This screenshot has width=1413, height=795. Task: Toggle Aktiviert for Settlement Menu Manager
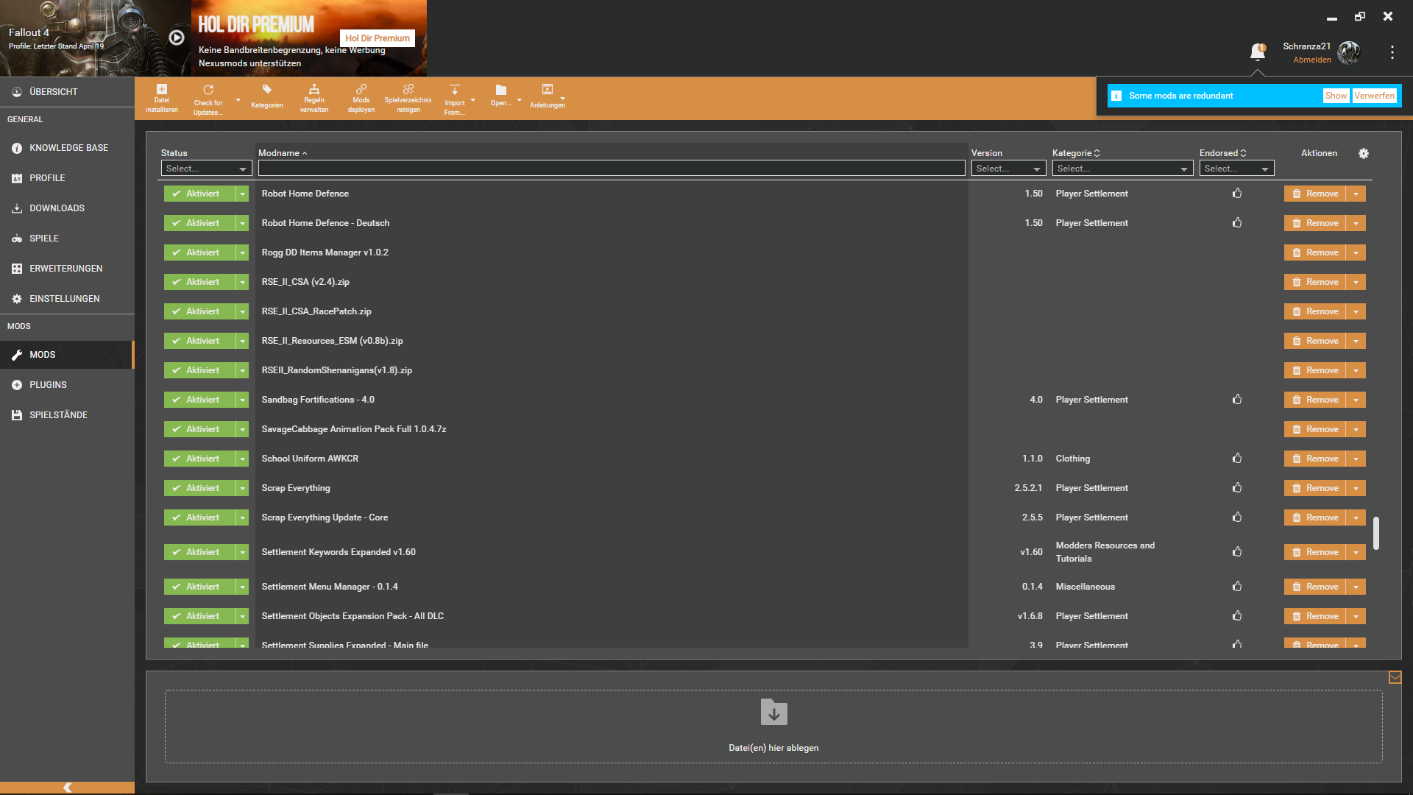point(199,587)
